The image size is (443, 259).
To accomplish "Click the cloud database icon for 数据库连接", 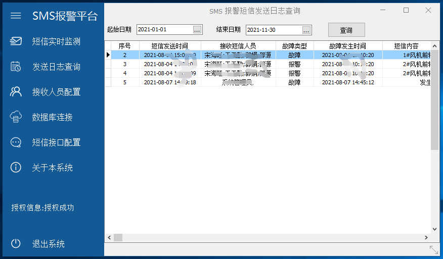I will pyautogui.click(x=16, y=117).
